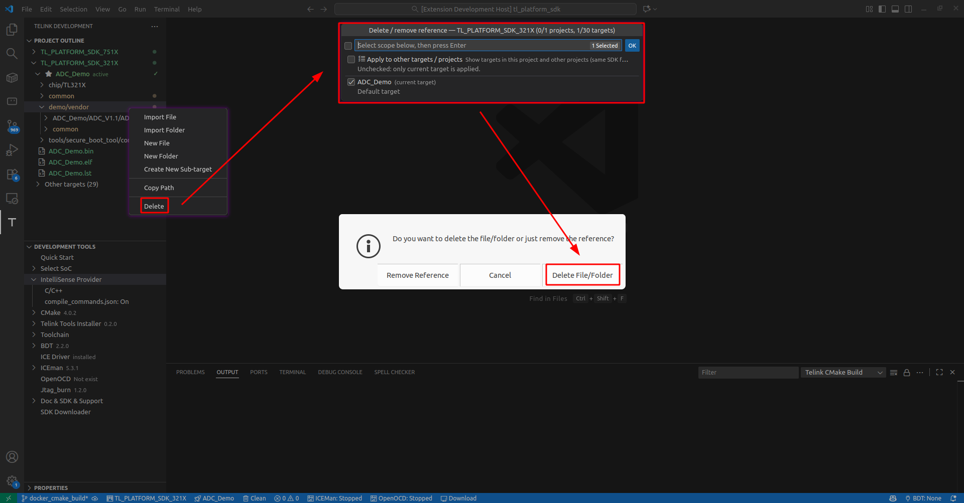Expand Other targets (29)
964x503 pixels.
[x=38, y=184]
